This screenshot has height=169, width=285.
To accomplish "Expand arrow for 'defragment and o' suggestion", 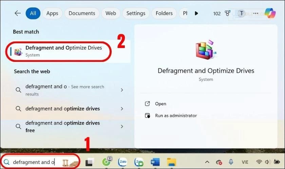I will tap(122, 90).
